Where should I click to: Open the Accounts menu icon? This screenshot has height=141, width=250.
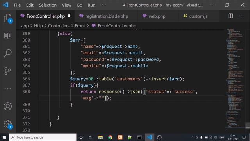point(8,107)
